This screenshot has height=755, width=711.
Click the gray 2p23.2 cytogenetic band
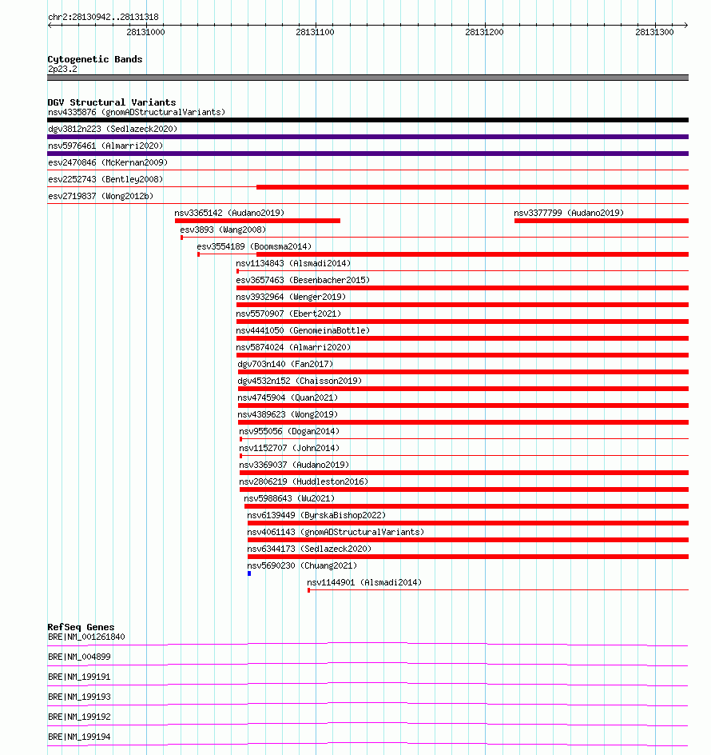[x=368, y=78]
